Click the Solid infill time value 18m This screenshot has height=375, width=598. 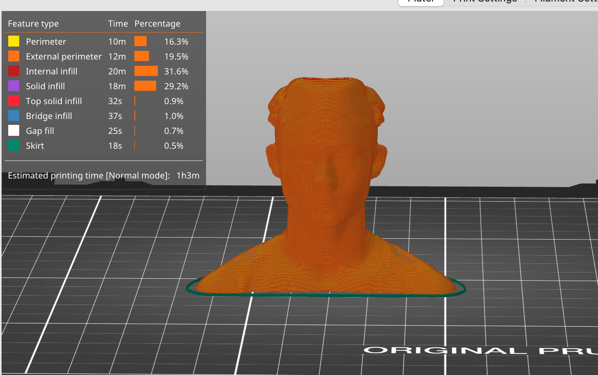[117, 86]
